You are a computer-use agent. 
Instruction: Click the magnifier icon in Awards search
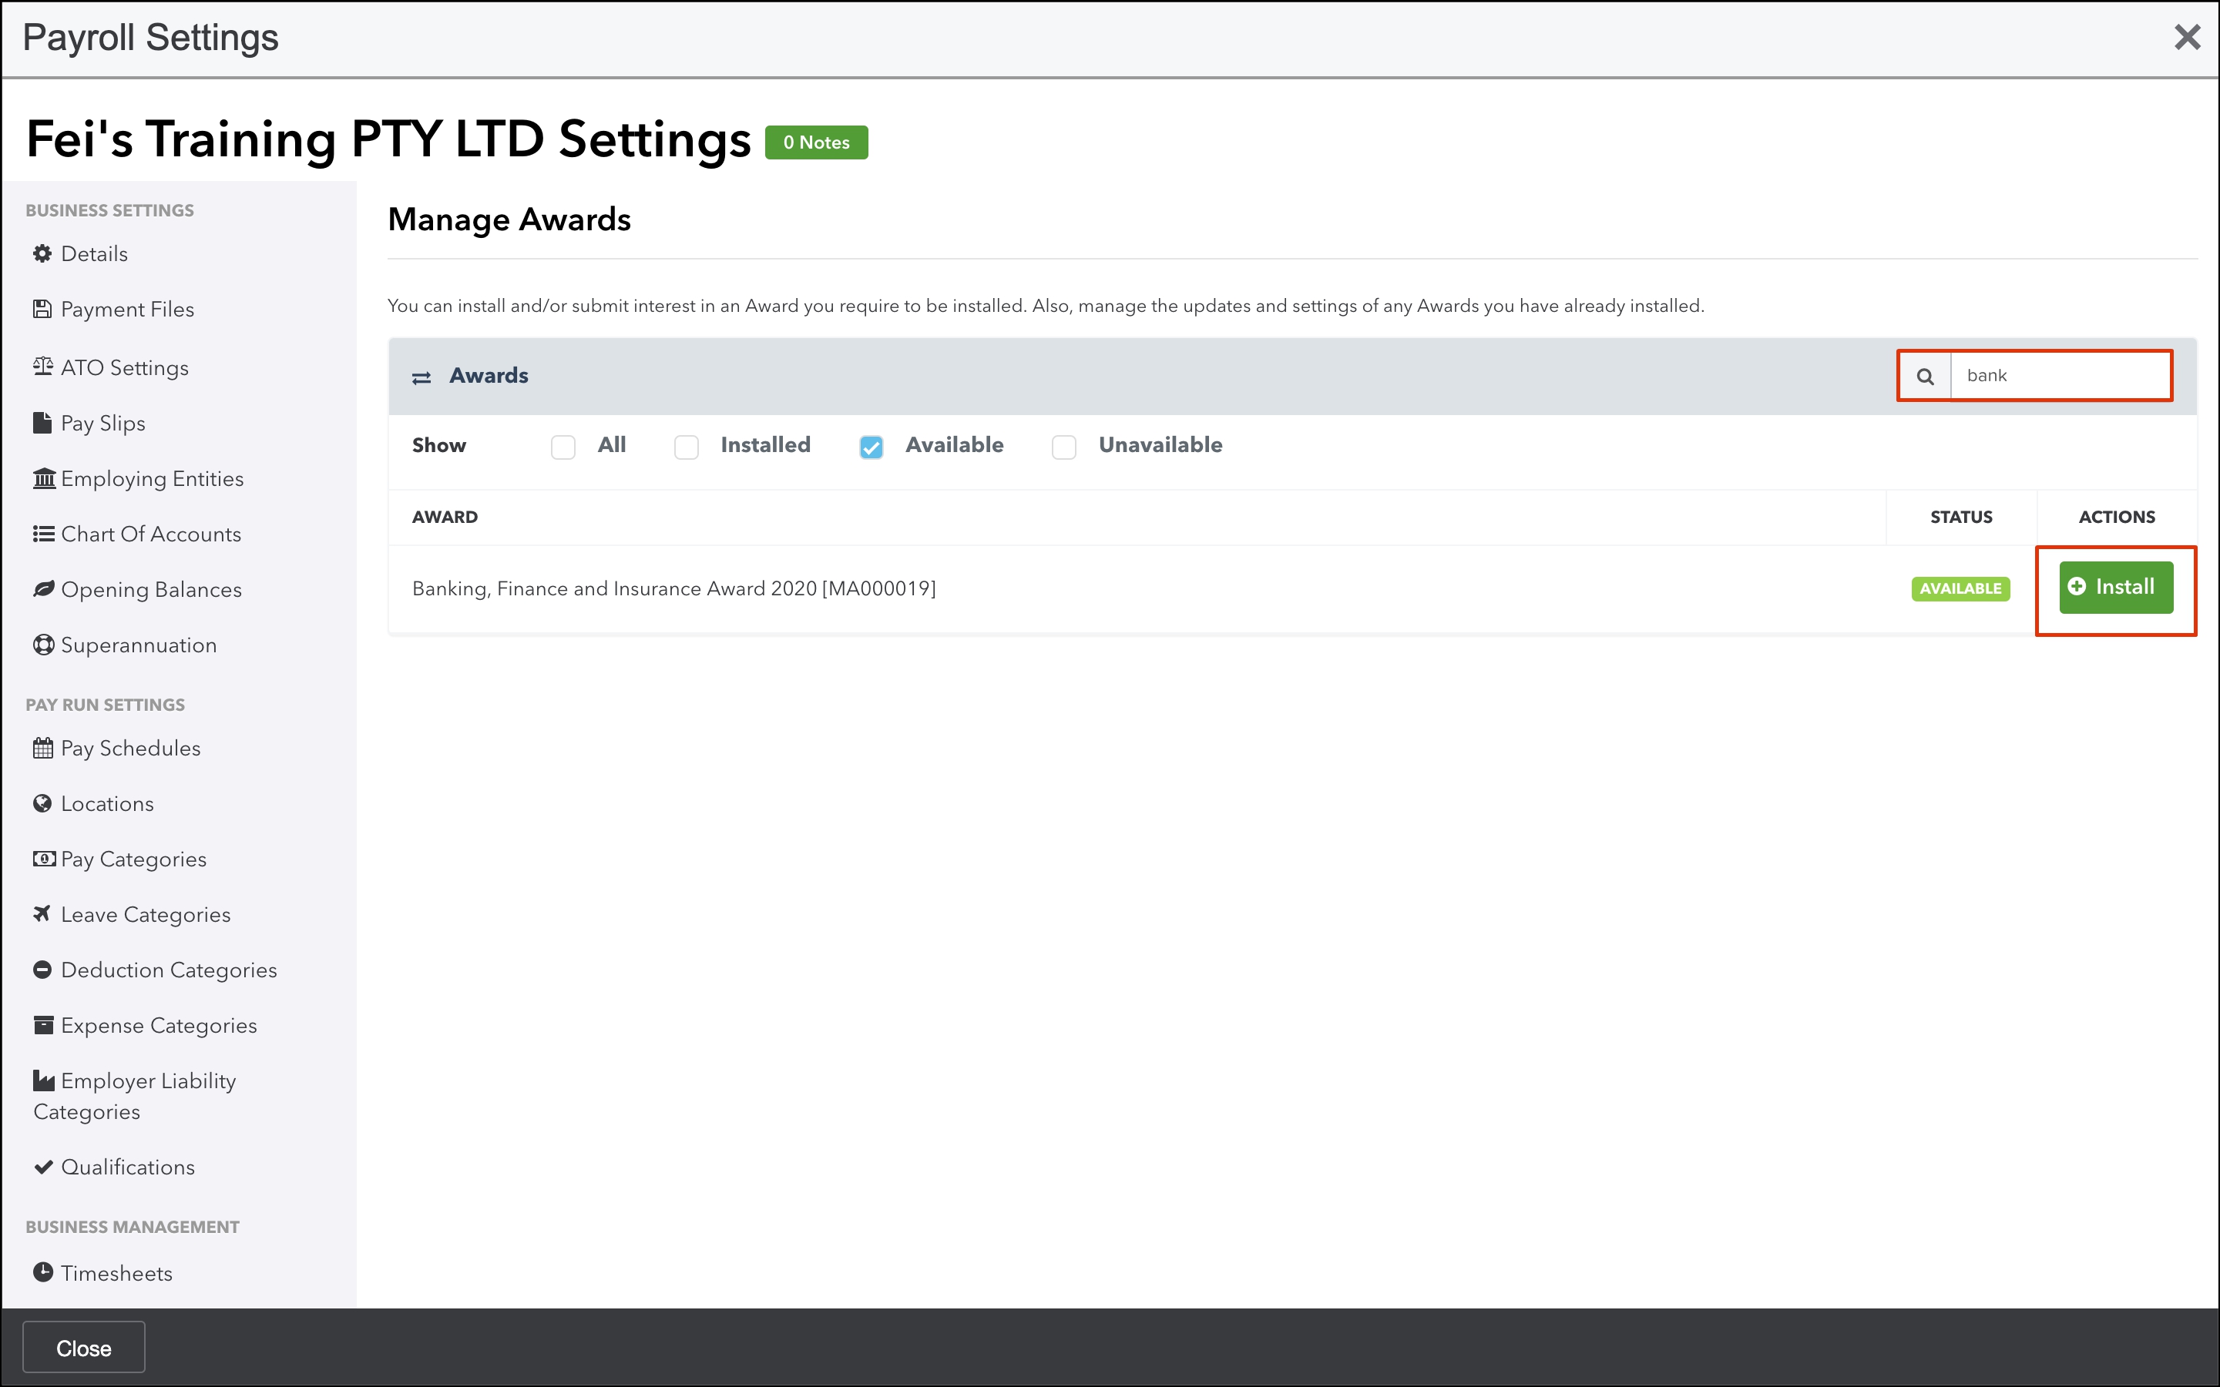(1925, 376)
